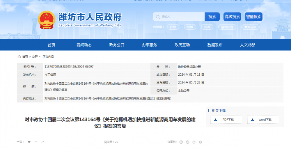Viewport: 291px width, 149px height.
Task: Click the word下载 download icon
Action: click(252, 120)
